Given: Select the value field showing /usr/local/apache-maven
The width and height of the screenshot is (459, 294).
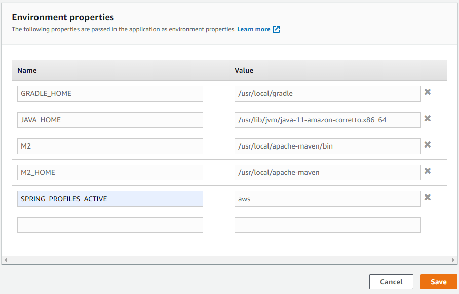Looking at the screenshot, I should (327, 172).
